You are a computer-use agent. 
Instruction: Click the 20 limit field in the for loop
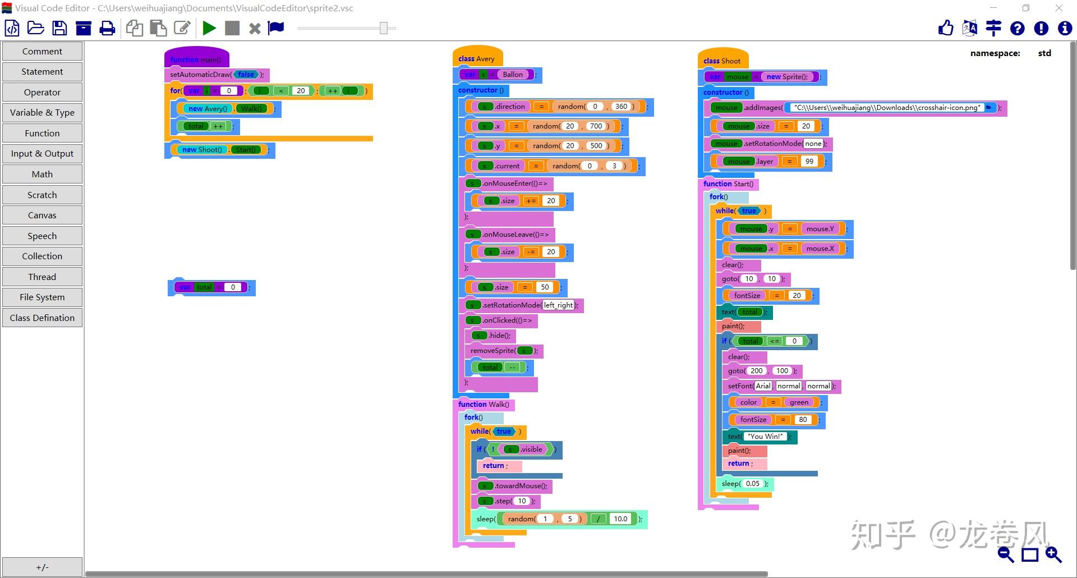click(x=301, y=90)
